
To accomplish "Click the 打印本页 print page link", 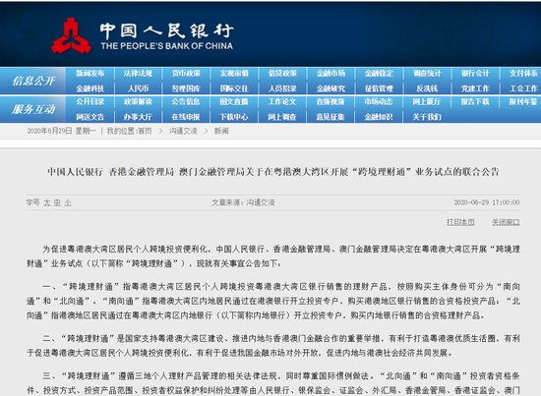I will click(460, 222).
